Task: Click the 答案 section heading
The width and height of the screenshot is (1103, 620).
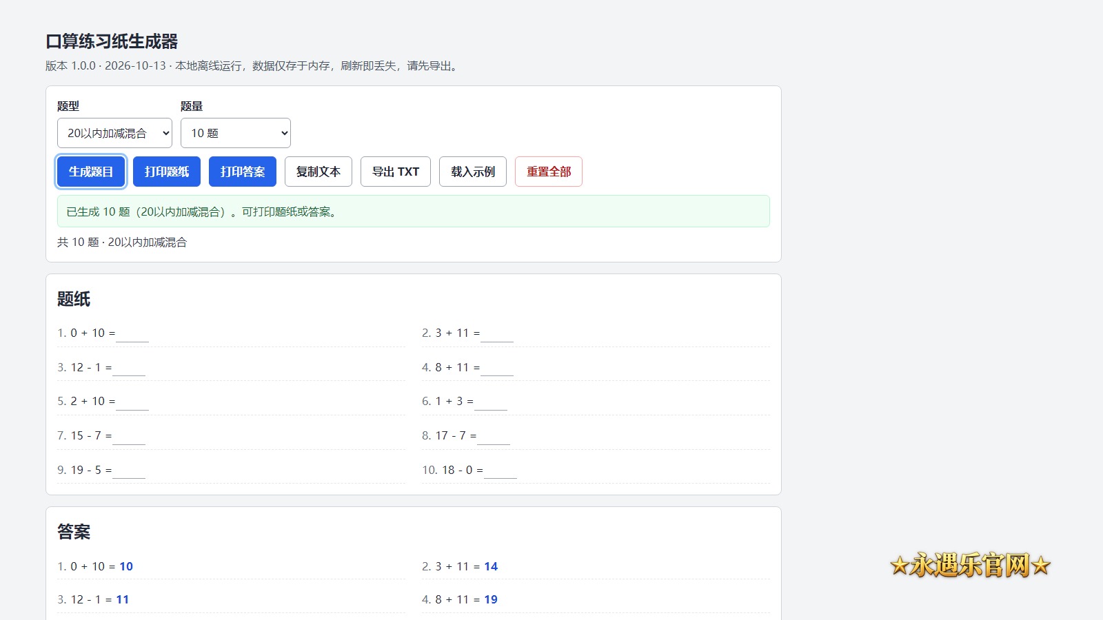Action: 74,532
